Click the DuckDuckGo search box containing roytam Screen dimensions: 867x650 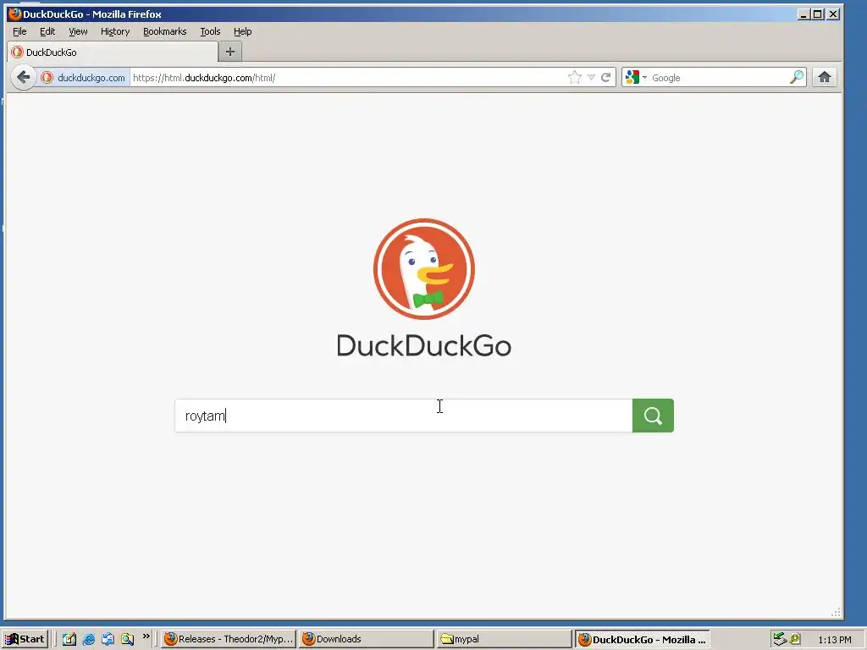pyautogui.click(x=404, y=416)
